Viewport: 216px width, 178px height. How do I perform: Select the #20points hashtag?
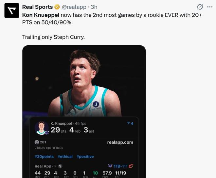[44, 156]
